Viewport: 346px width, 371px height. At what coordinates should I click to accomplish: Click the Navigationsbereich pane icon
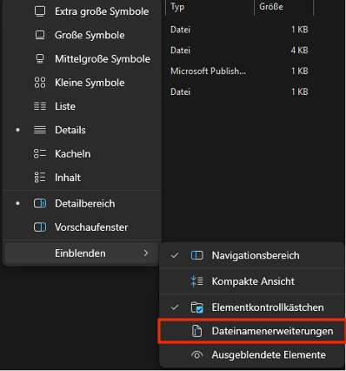197,255
